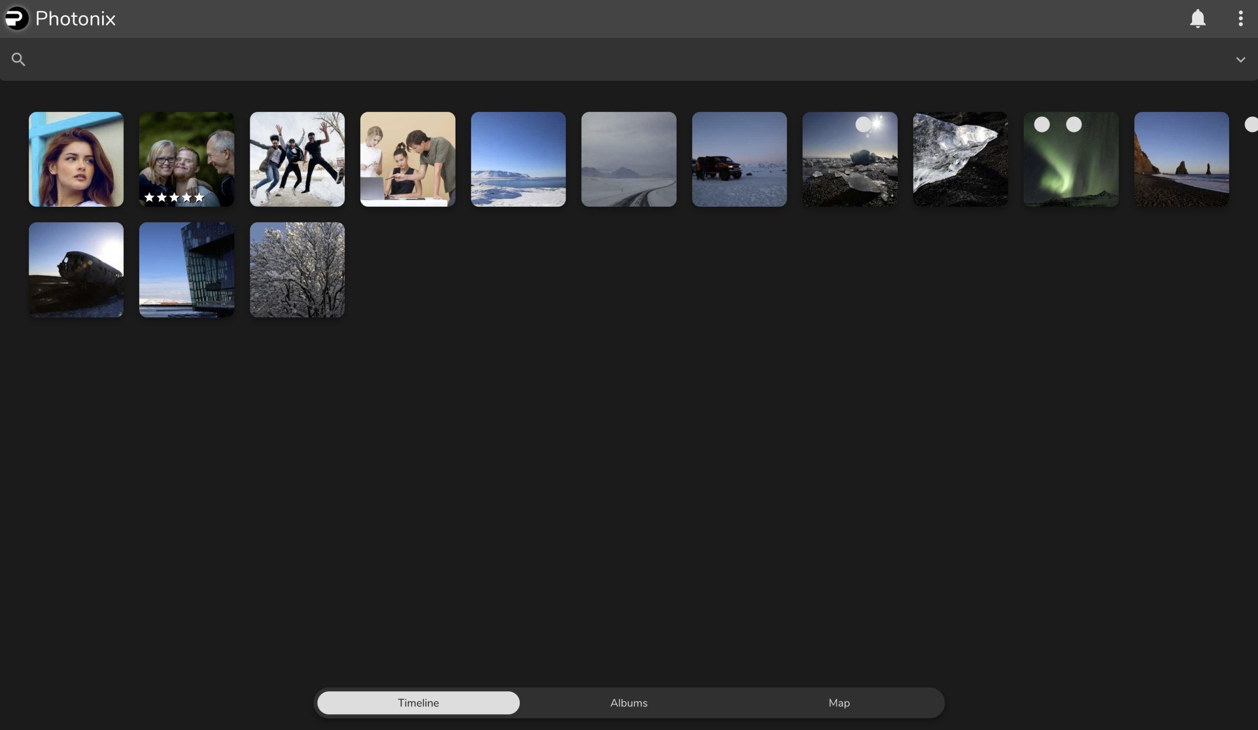This screenshot has height=730, width=1258.
Task: Open the crashed airplane wreck photo
Action: click(76, 269)
